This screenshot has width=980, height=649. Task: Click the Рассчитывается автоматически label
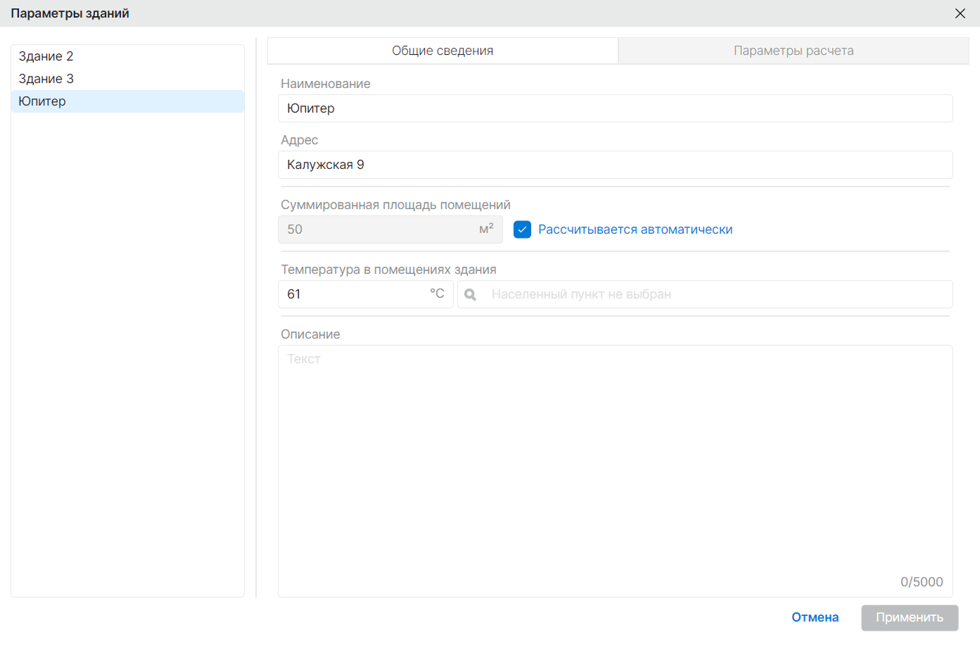point(635,229)
